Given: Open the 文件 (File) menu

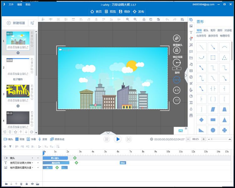Looking at the screenshot, I should coord(11,5).
